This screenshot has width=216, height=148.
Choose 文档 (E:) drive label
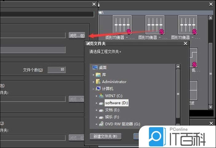112,110
